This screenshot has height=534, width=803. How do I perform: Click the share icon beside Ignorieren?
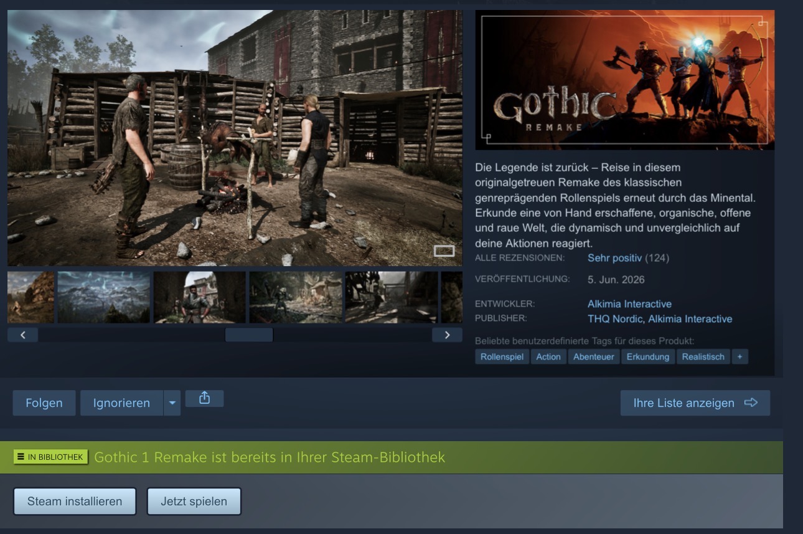(204, 399)
